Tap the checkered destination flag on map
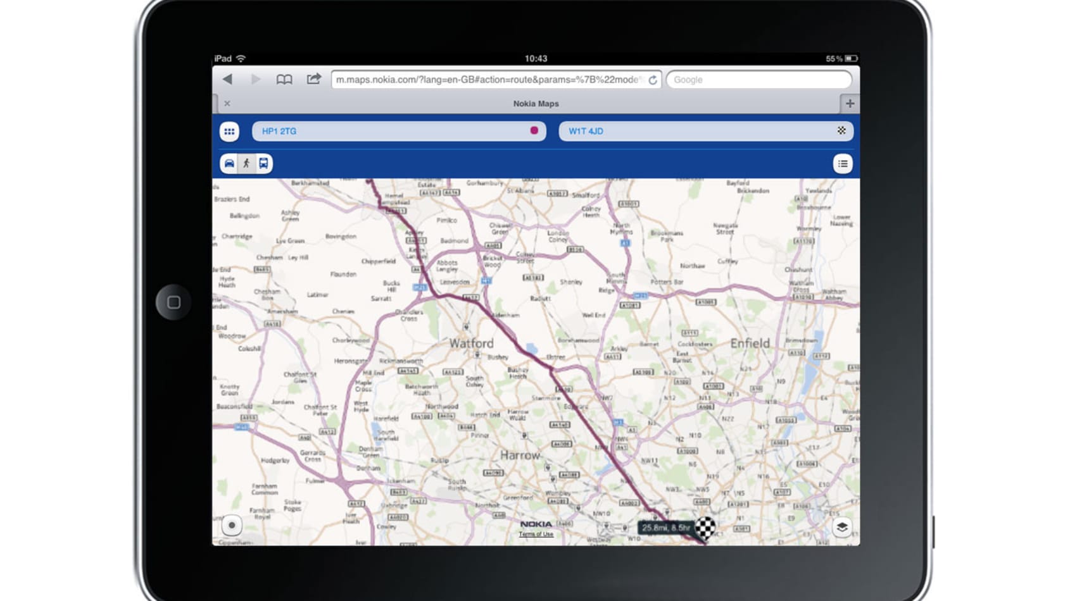Image resolution: width=1070 pixels, height=601 pixels. click(x=705, y=527)
